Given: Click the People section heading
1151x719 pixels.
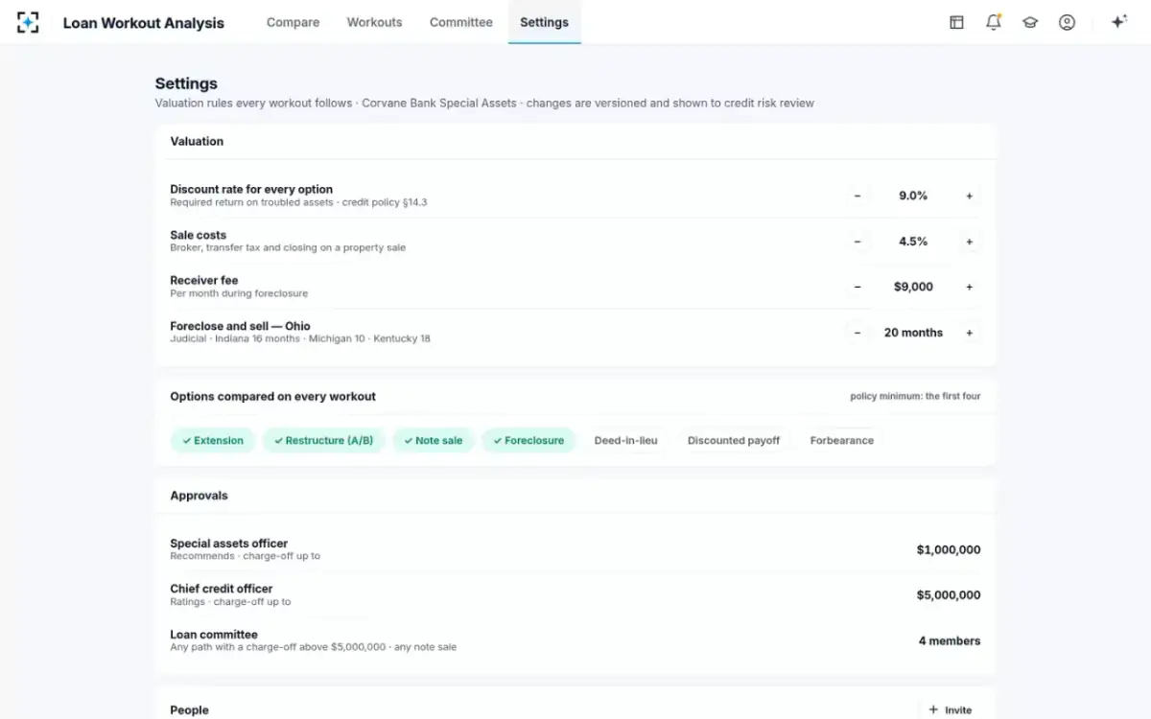Looking at the screenshot, I should (189, 710).
